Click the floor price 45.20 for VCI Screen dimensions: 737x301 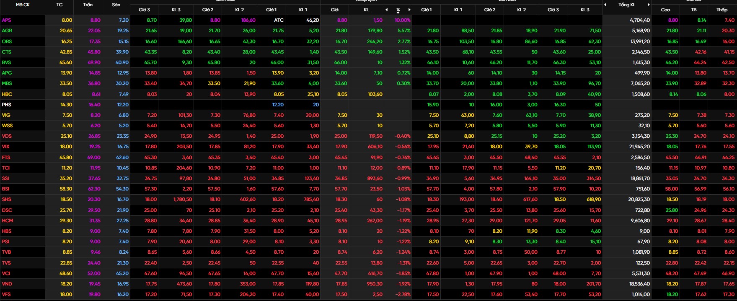[x=122, y=273]
